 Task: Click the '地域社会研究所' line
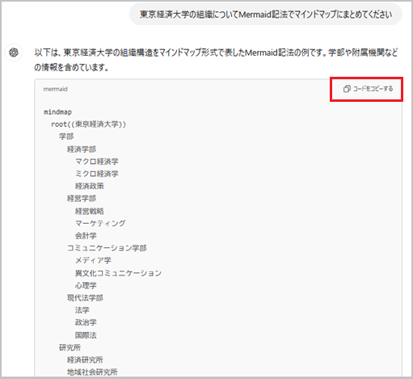[92, 373]
